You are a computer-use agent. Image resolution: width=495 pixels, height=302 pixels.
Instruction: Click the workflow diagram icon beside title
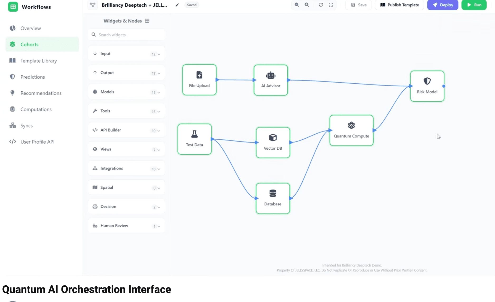click(x=93, y=5)
